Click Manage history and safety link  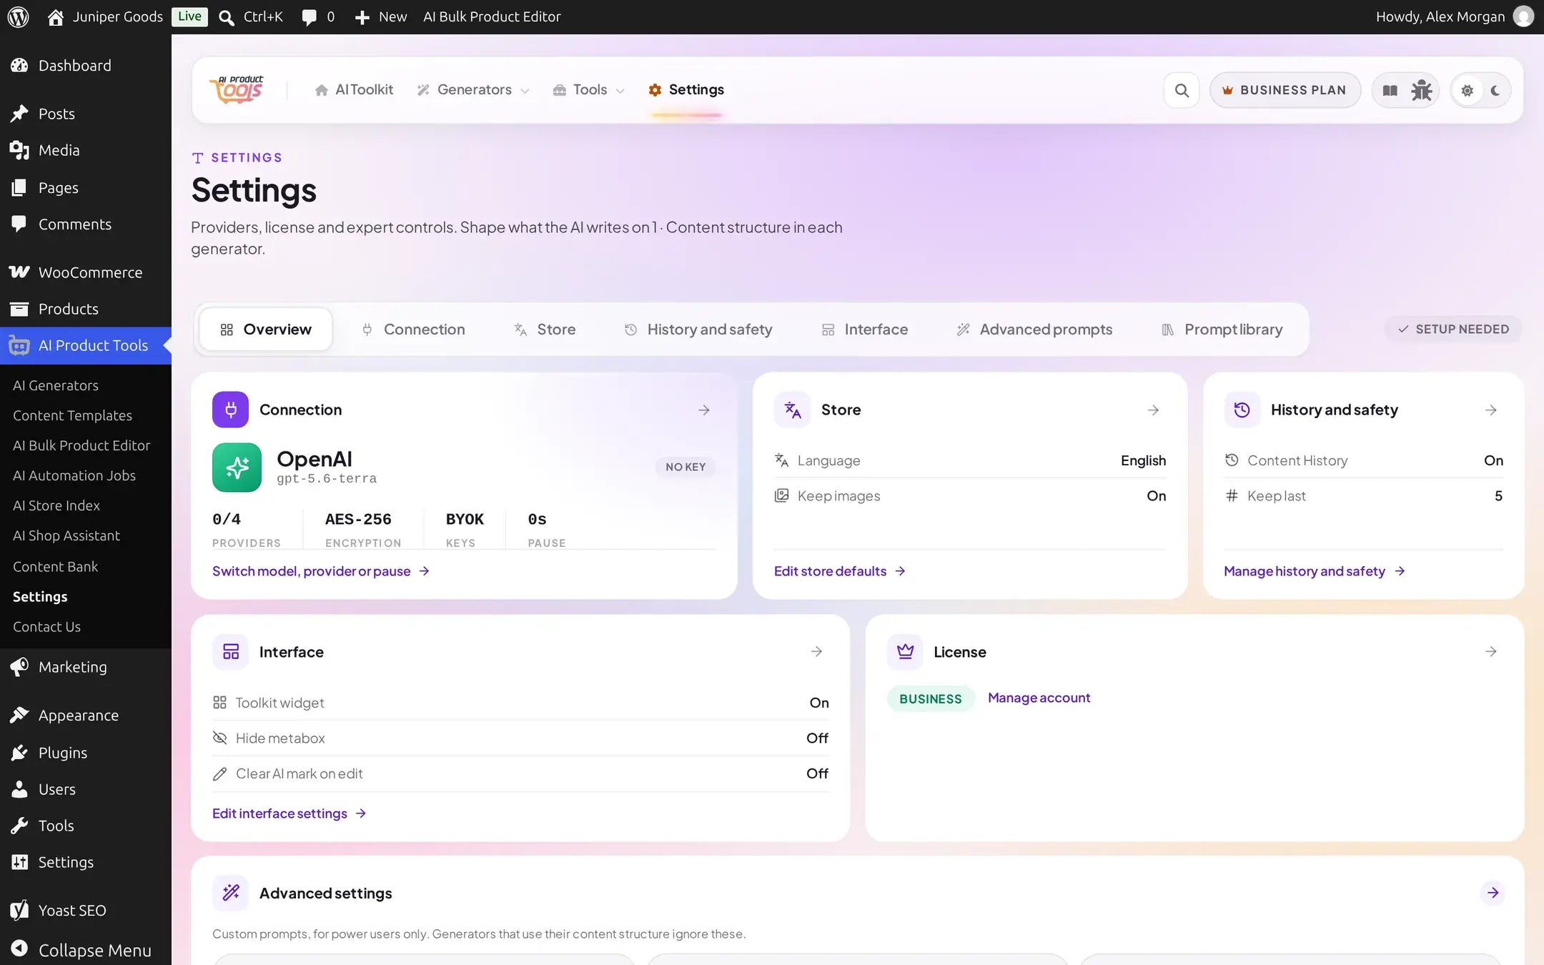coord(1315,571)
